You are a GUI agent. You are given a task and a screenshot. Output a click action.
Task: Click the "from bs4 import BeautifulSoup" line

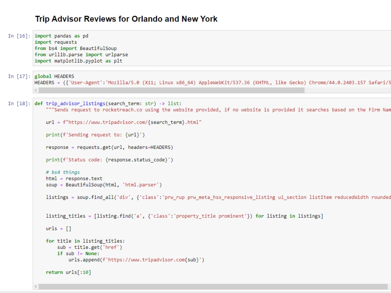click(x=75, y=48)
